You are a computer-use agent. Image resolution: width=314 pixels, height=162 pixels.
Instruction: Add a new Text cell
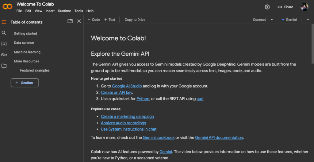click(109, 20)
